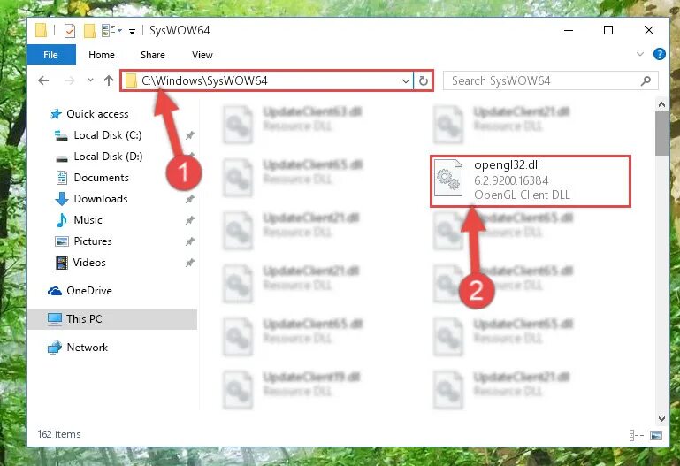
Task: Open the File menu tab
Action: (50, 55)
